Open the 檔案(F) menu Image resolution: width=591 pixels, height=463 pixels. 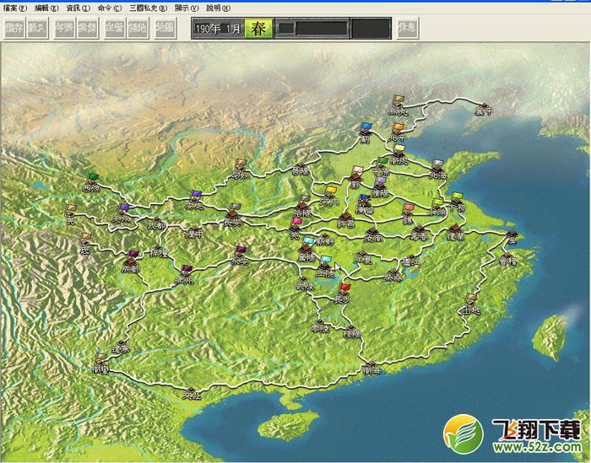[14, 8]
